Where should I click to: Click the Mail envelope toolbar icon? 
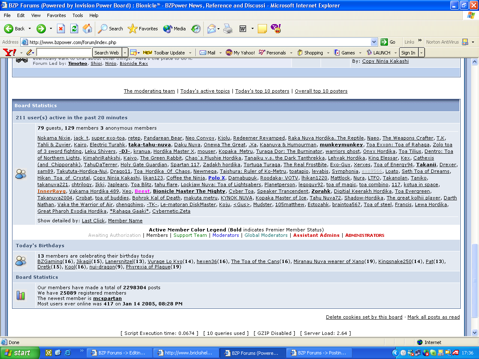click(x=211, y=29)
